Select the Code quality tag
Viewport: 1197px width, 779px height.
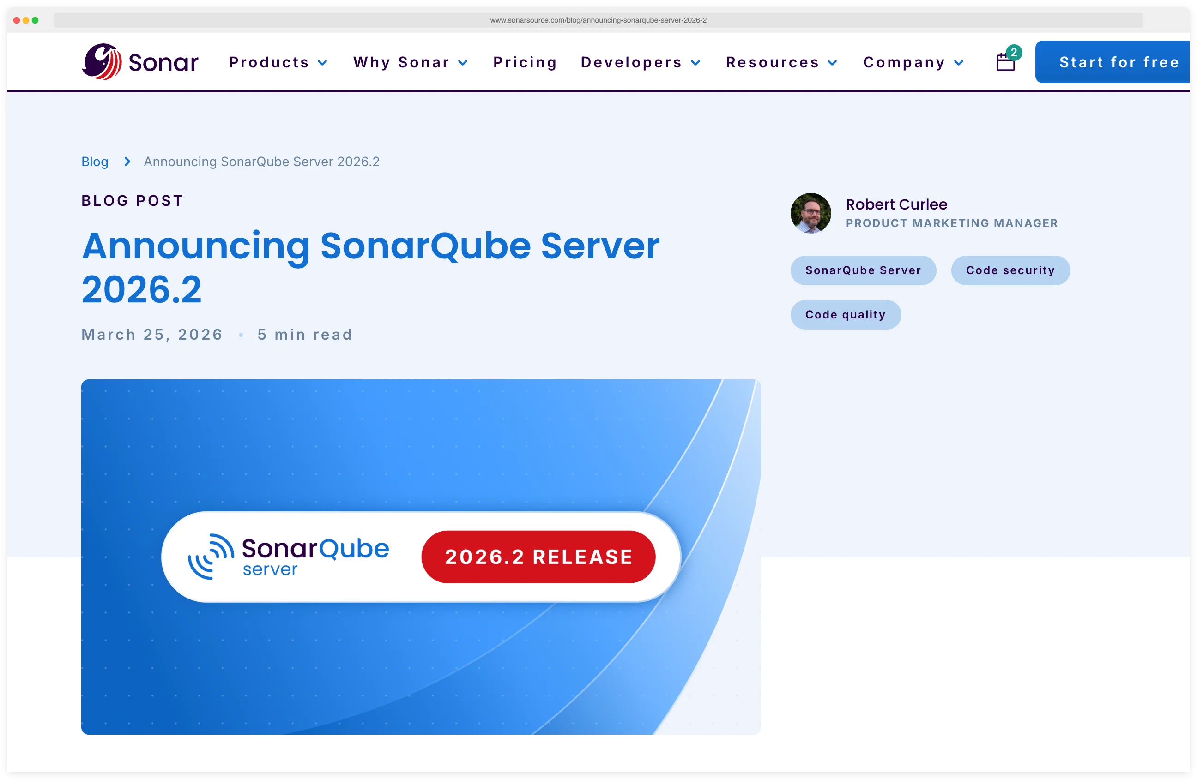coord(846,314)
